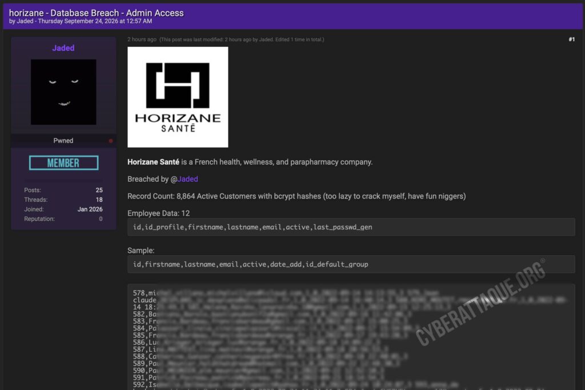
Task: Click the thread title horizane - Database Breach - Admin Access
Action: point(96,13)
